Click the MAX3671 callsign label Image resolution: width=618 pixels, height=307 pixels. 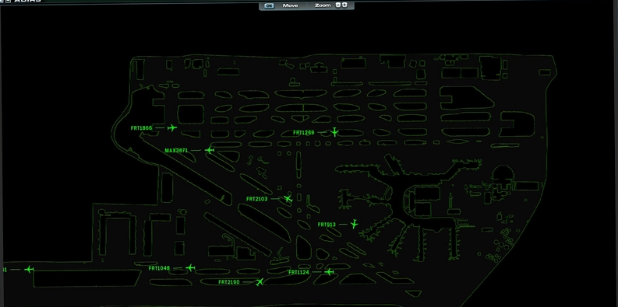point(176,151)
